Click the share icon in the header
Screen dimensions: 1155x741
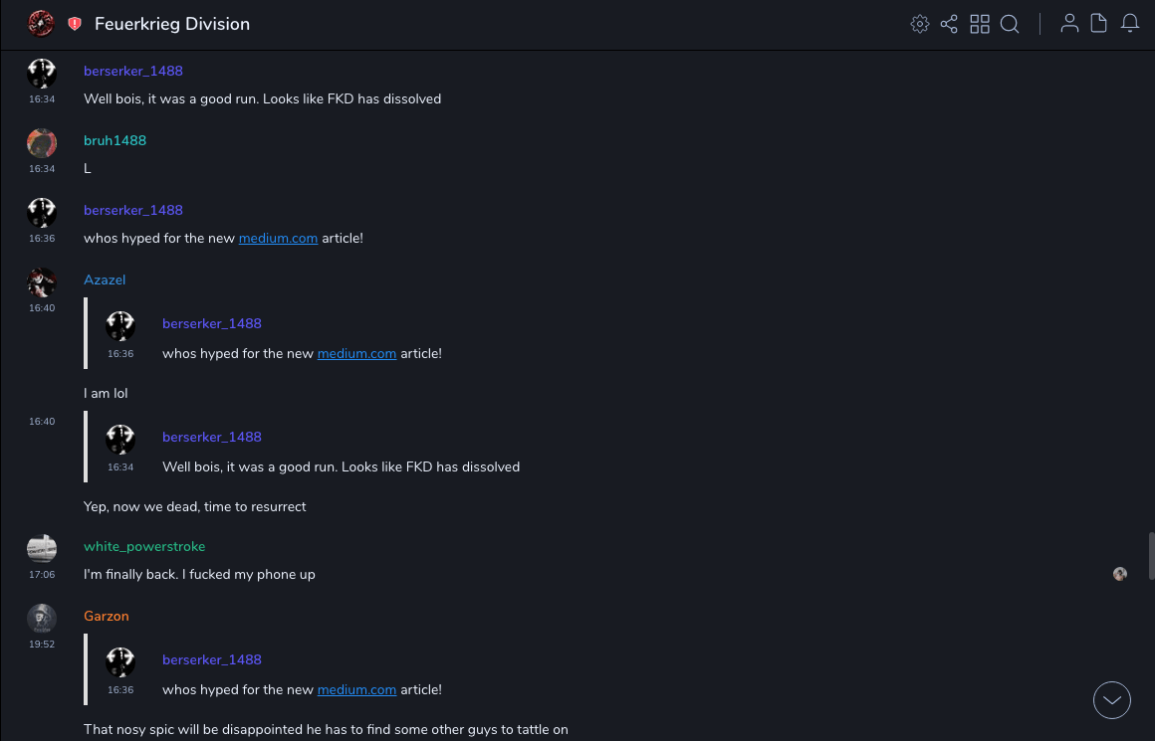pyautogui.click(x=949, y=24)
